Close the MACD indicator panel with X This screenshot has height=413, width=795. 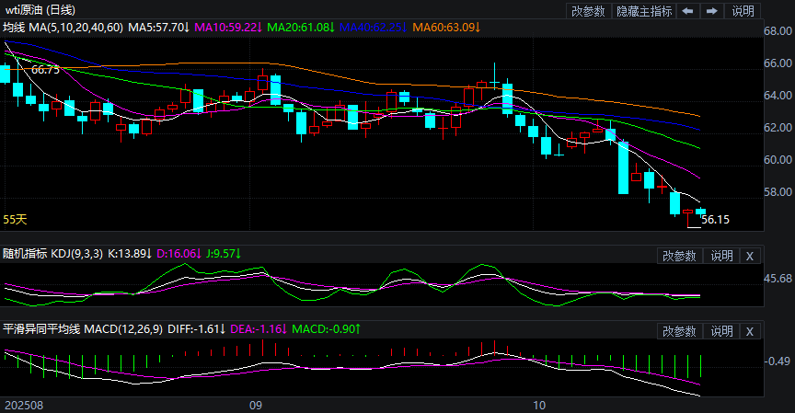[750, 331]
